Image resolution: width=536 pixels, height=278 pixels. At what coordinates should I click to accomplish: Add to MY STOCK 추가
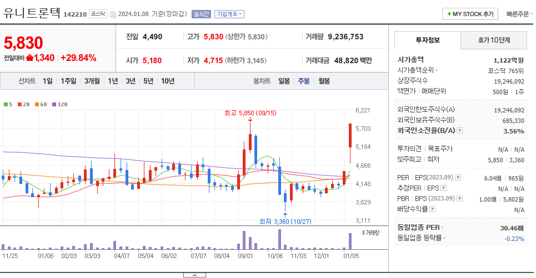pyautogui.click(x=470, y=14)
